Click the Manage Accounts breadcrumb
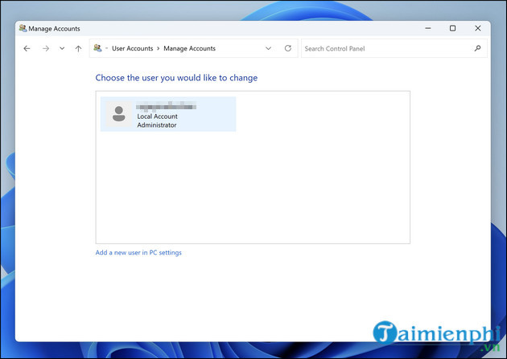 189,48
